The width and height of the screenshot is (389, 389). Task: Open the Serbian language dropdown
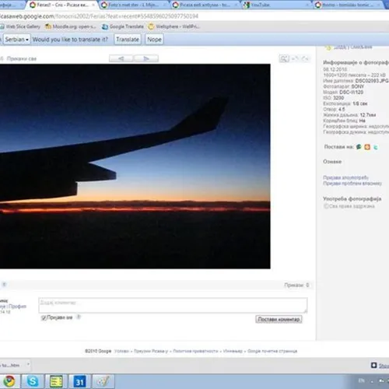pyautogui.click(x=17, y=40)
